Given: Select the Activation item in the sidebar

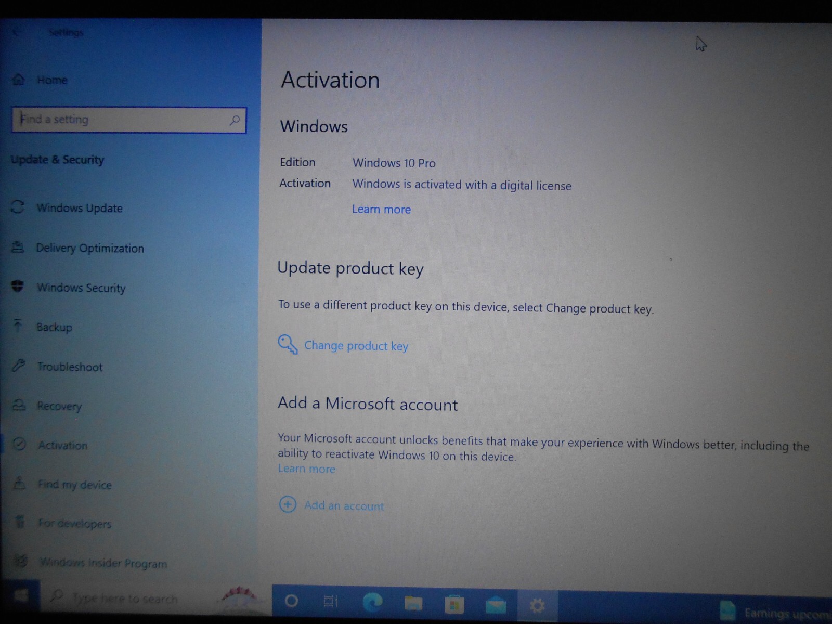Looking at the screenshot, I should point(51,445).
